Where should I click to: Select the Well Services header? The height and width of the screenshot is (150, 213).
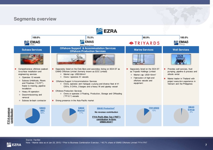pyautogui.click(x=181, y=50)
